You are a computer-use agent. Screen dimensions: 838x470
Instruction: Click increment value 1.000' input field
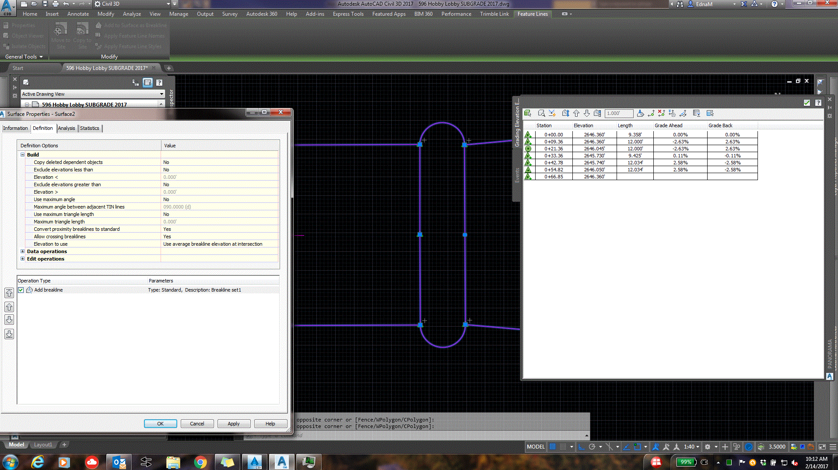pyautogui.click(x=619, y=113)
